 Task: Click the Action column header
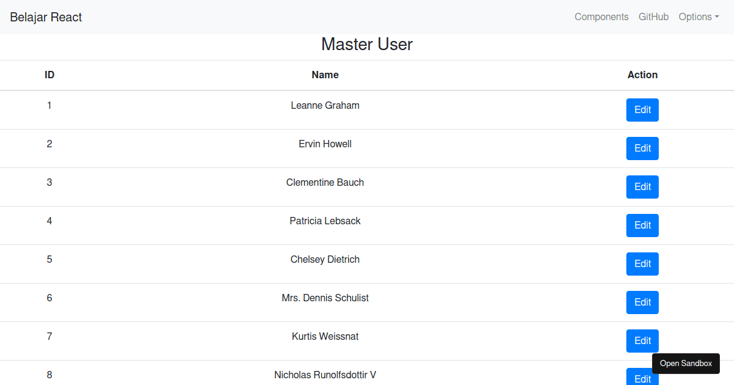[642, 75]
